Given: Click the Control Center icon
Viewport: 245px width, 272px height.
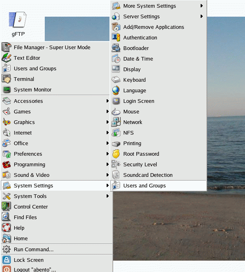Looking at the screenshot, I should click(x=7, y=207).
